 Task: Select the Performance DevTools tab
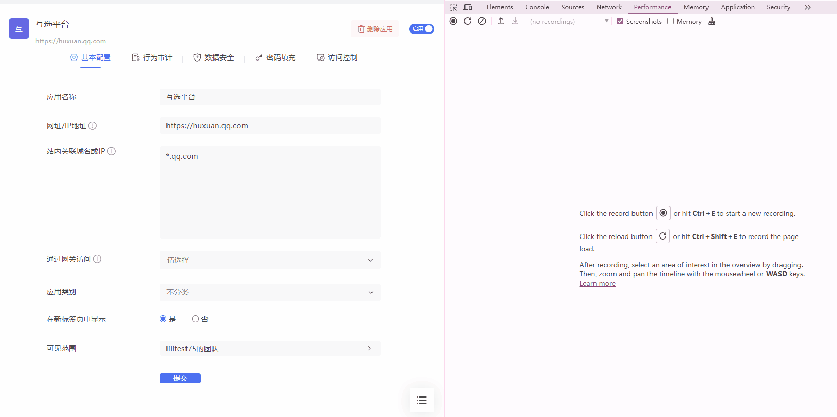[652, 7]
